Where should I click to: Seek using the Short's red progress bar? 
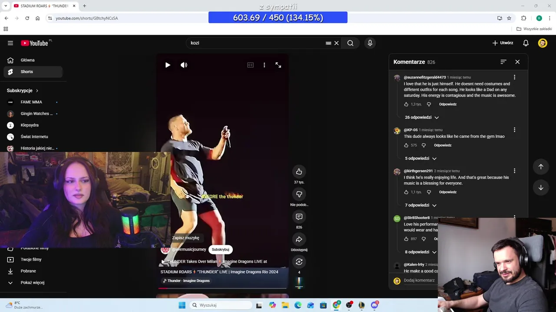click(222, 288)
